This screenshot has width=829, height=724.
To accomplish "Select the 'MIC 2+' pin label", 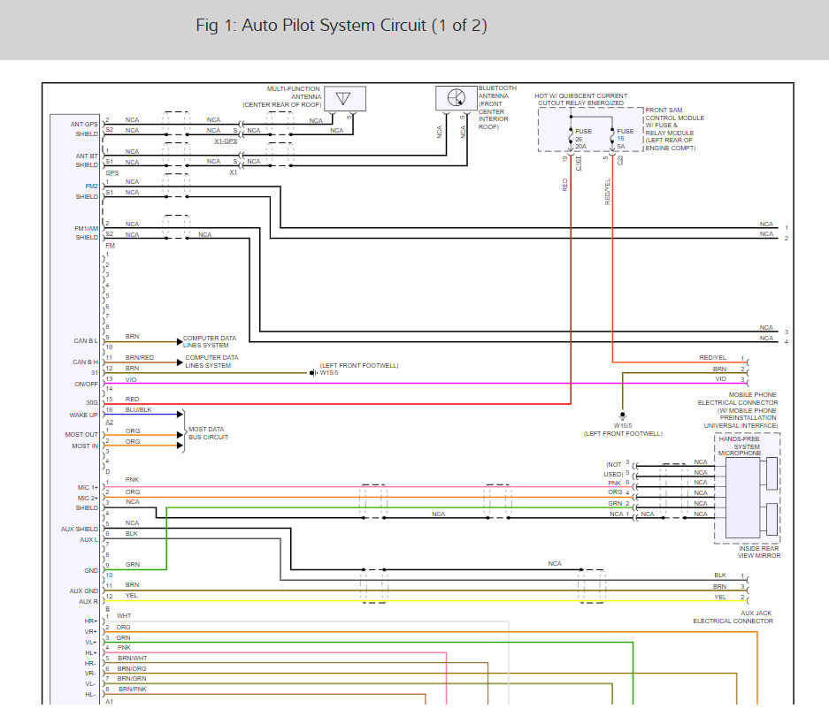I will [x=88, y=499].
